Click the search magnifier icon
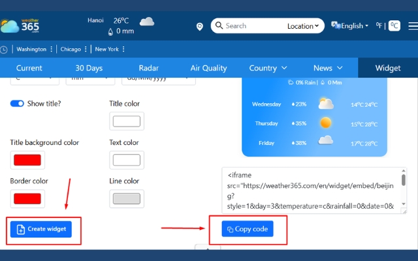This screenshot has height=261, width=418. pyautogui.click(x=219, y=25)
